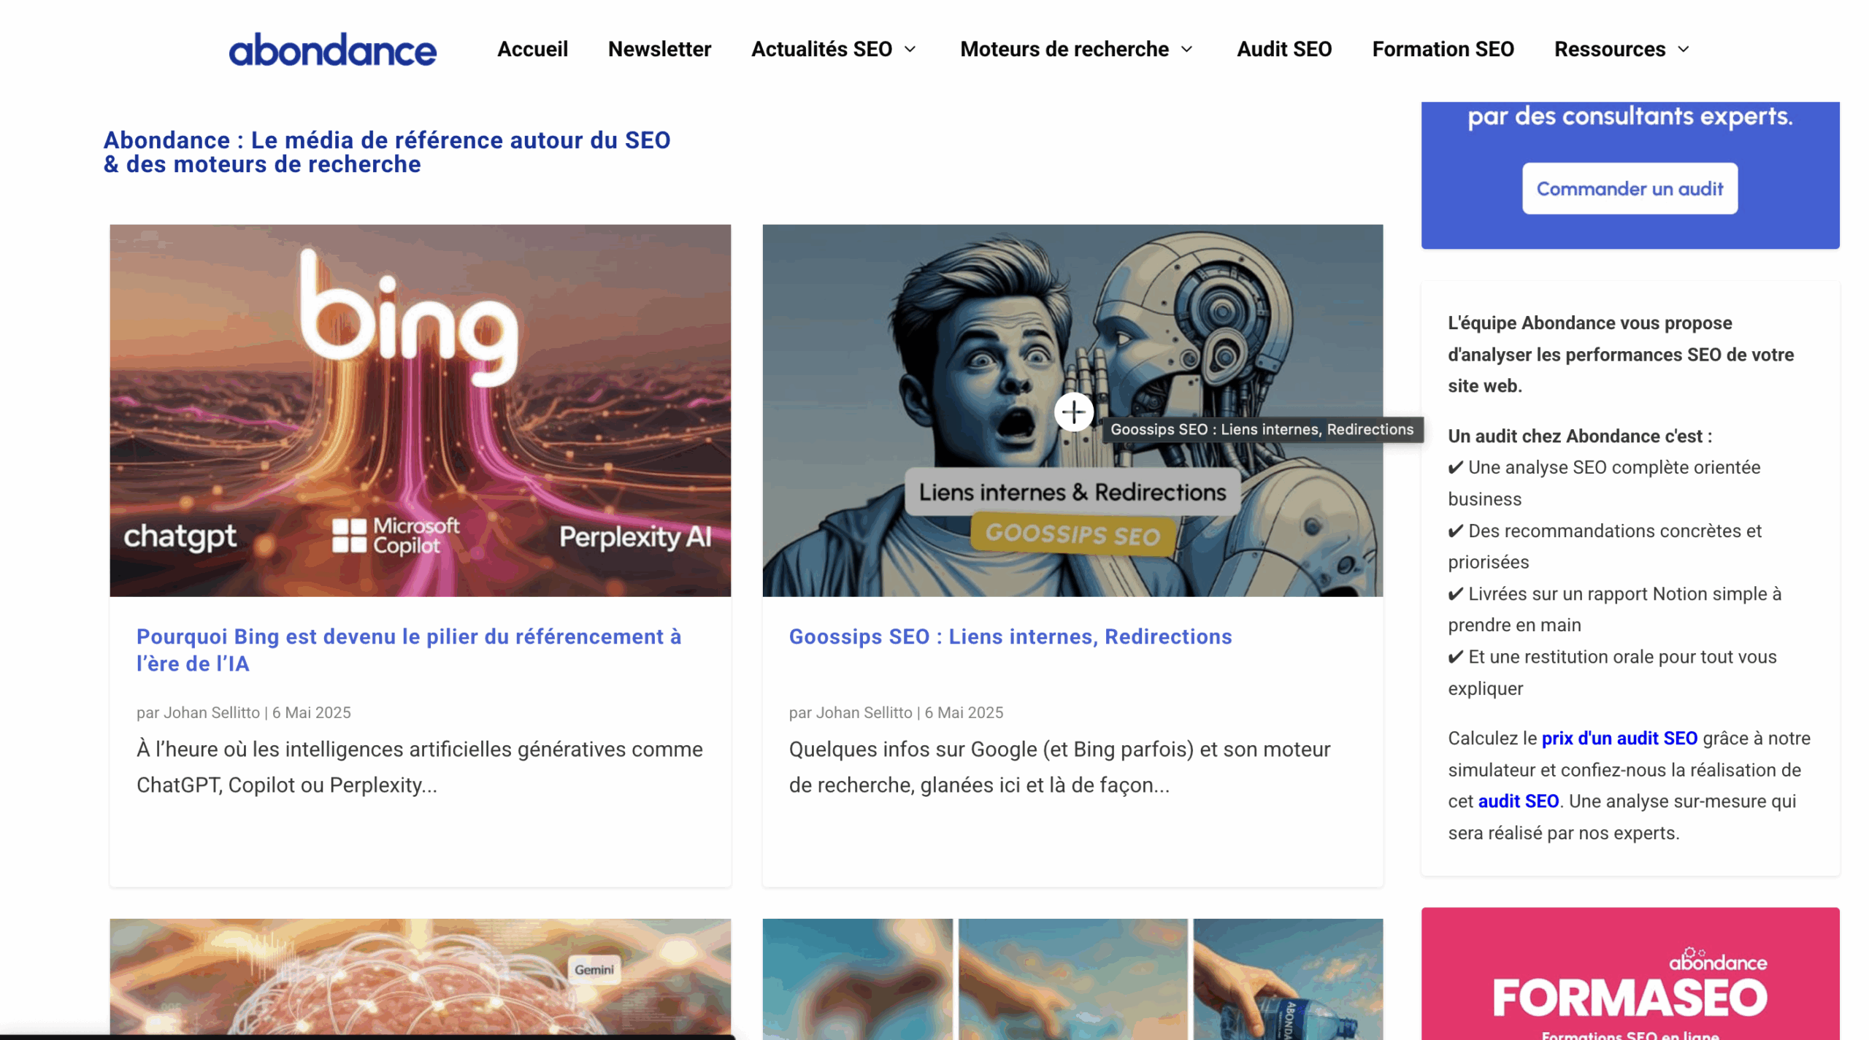
Task: Click checkmark item 'Et une restitution orale'
Action: click(1611, 672)
